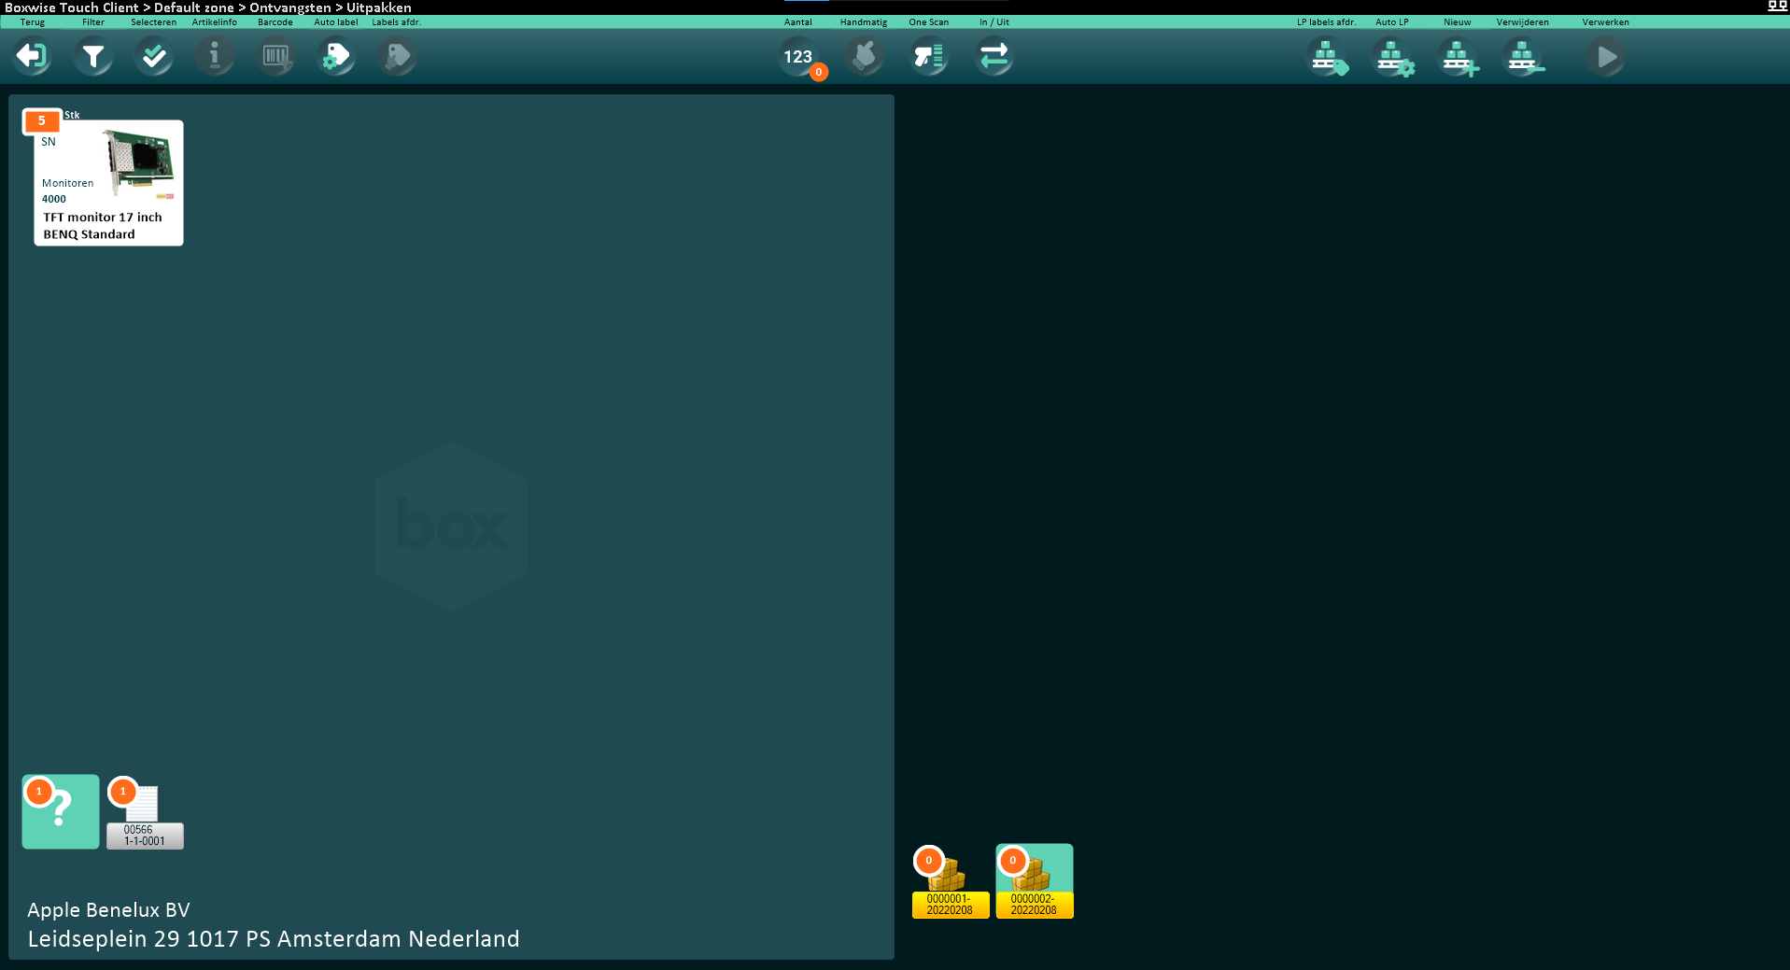
Task: Click LP labels afdr. pallet icon
Action: tap(1327, 57)
